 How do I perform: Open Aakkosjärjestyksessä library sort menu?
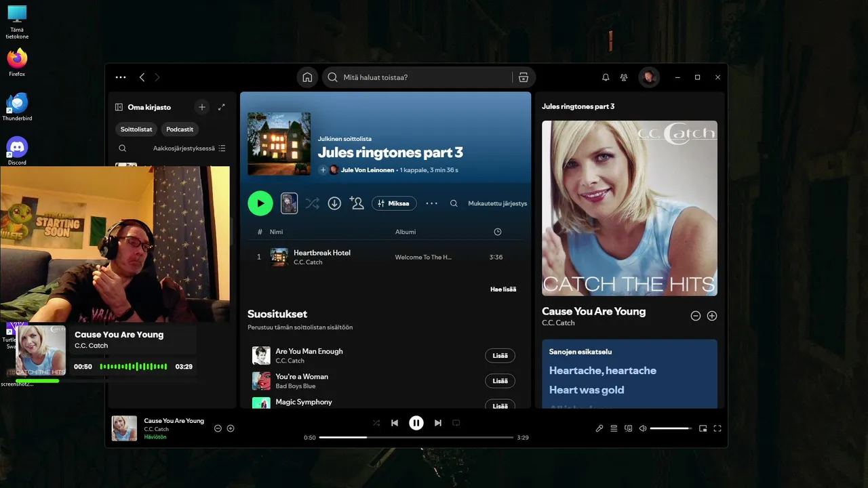pyautogui.click(x=189, y=148)
